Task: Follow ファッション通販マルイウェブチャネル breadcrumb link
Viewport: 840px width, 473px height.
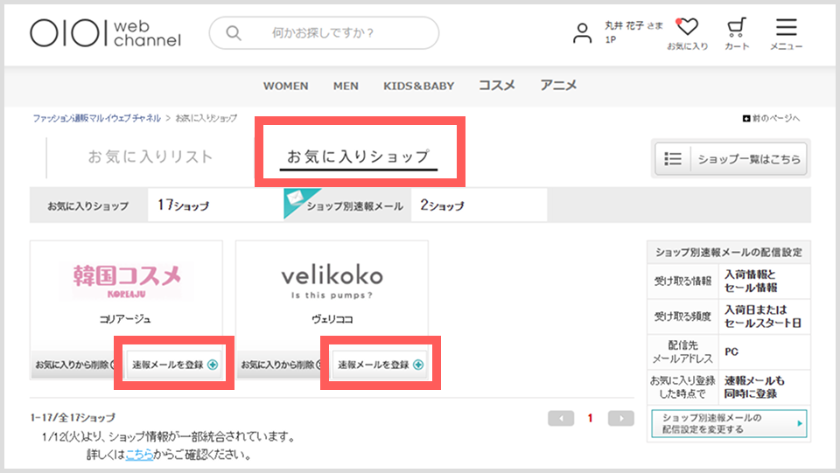Action: [96, 118]
